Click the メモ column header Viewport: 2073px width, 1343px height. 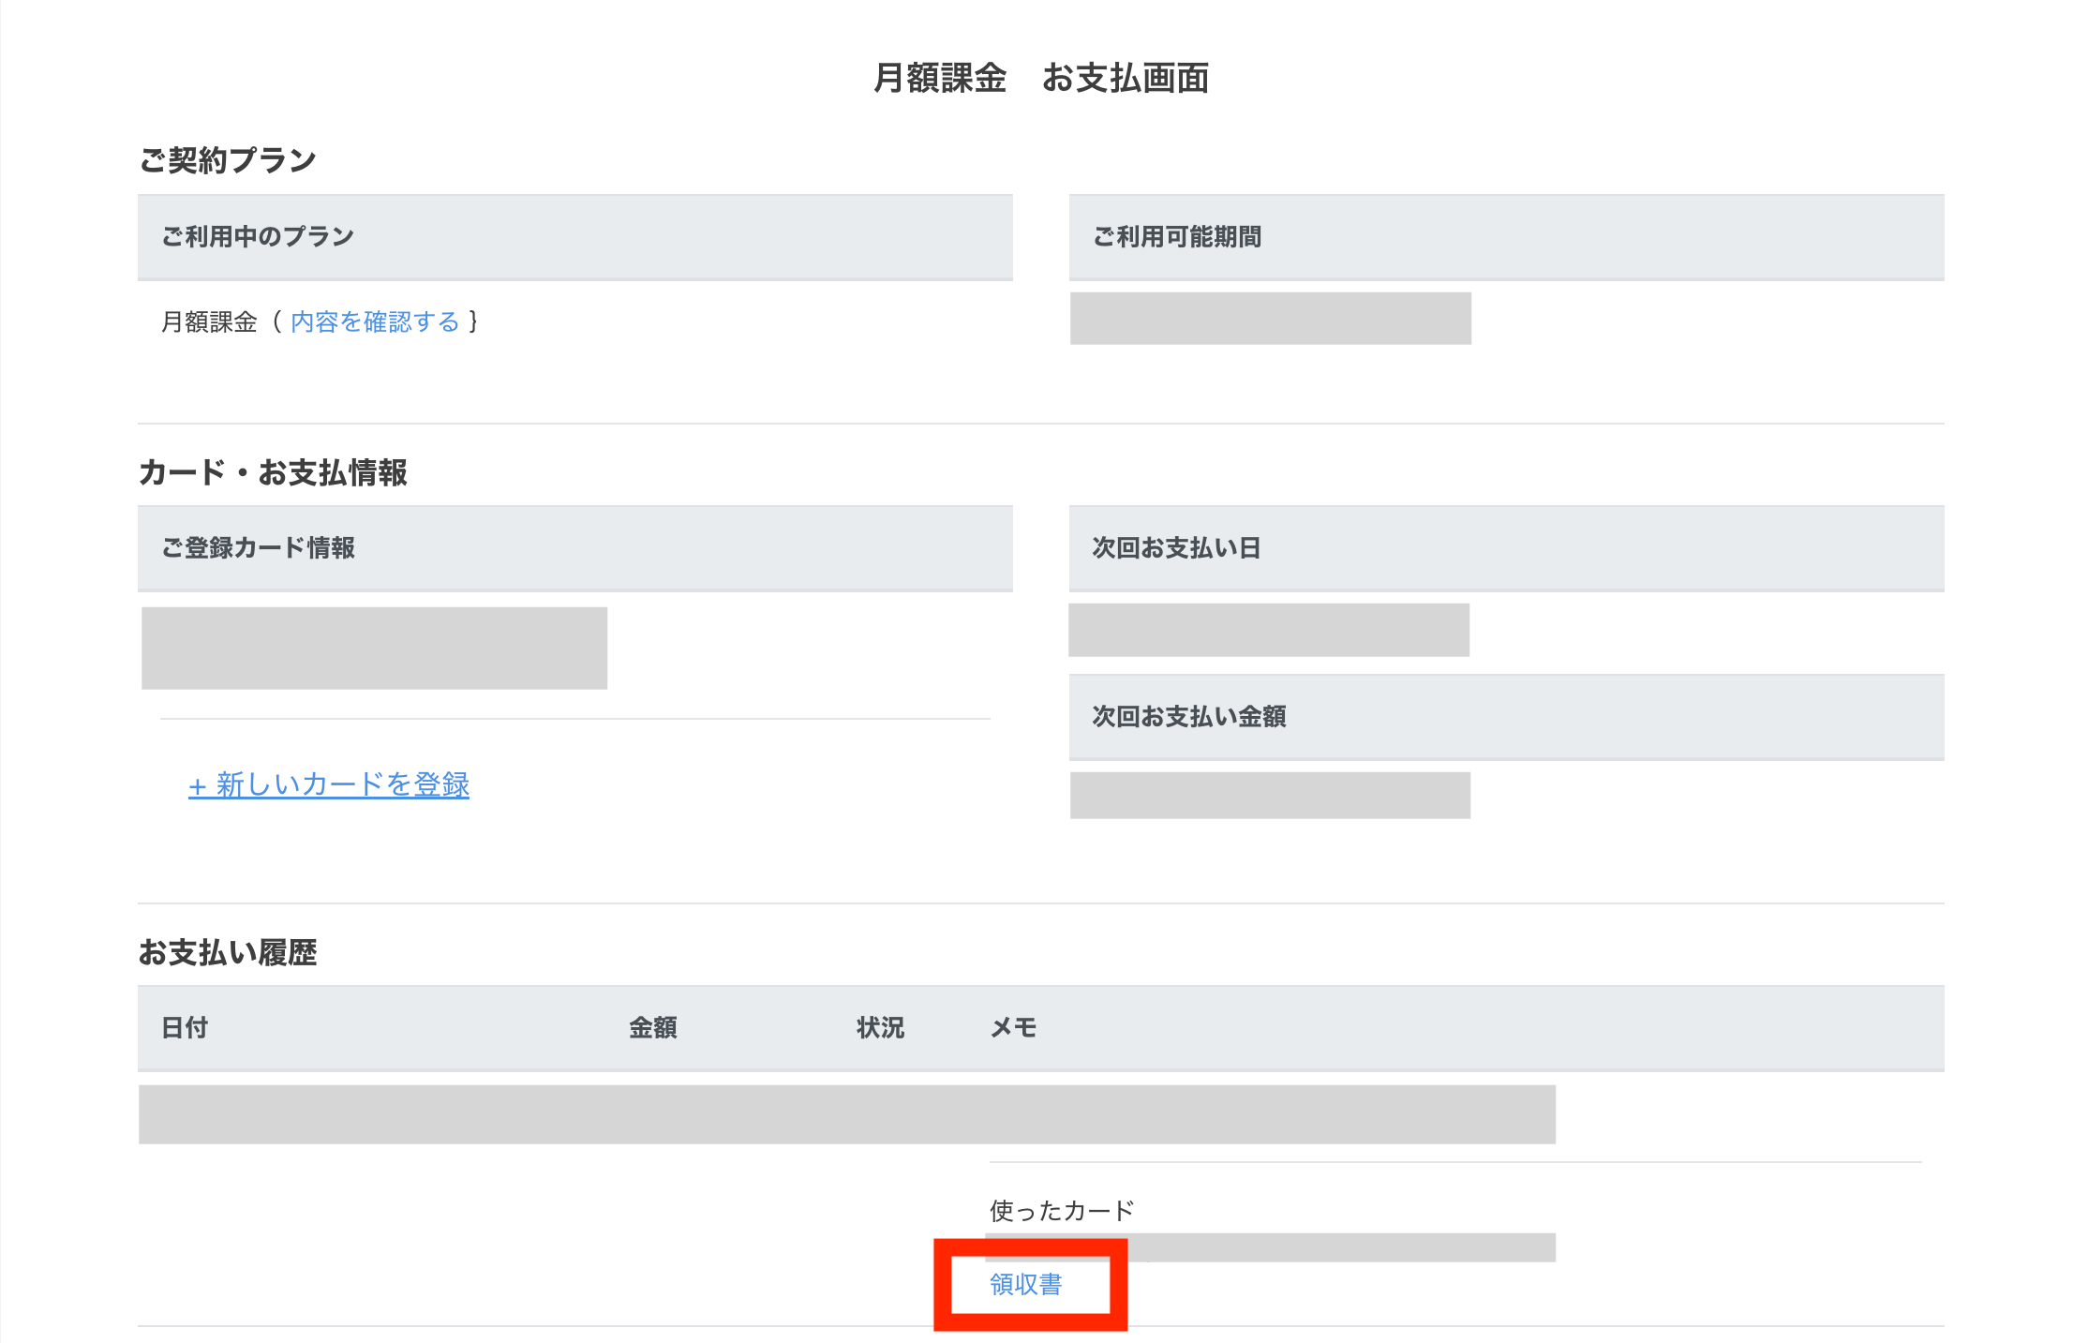click(1013, 1028)
